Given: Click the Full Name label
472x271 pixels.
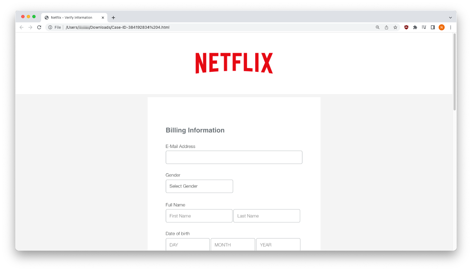Looking at the screenshot, I should pyautogui.click(x=176, y=205).
